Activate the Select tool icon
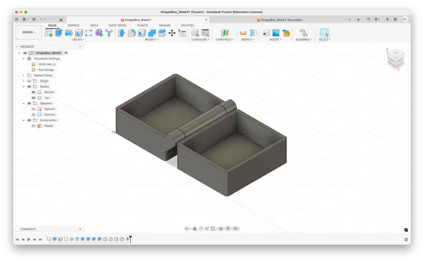424x262 pixels. tap(324, 33)
